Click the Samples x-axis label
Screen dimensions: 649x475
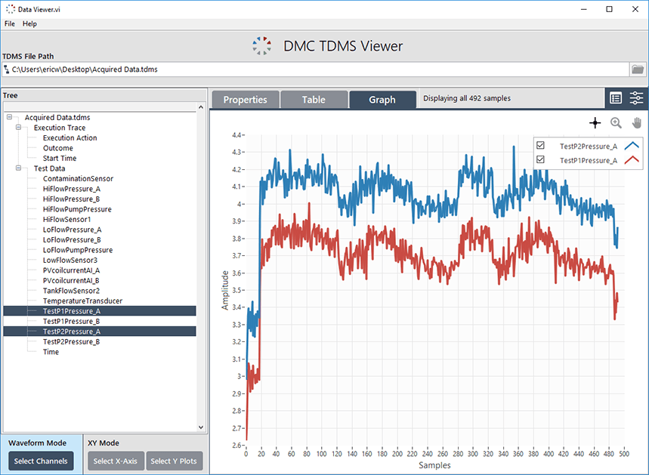tap(434, 465)
